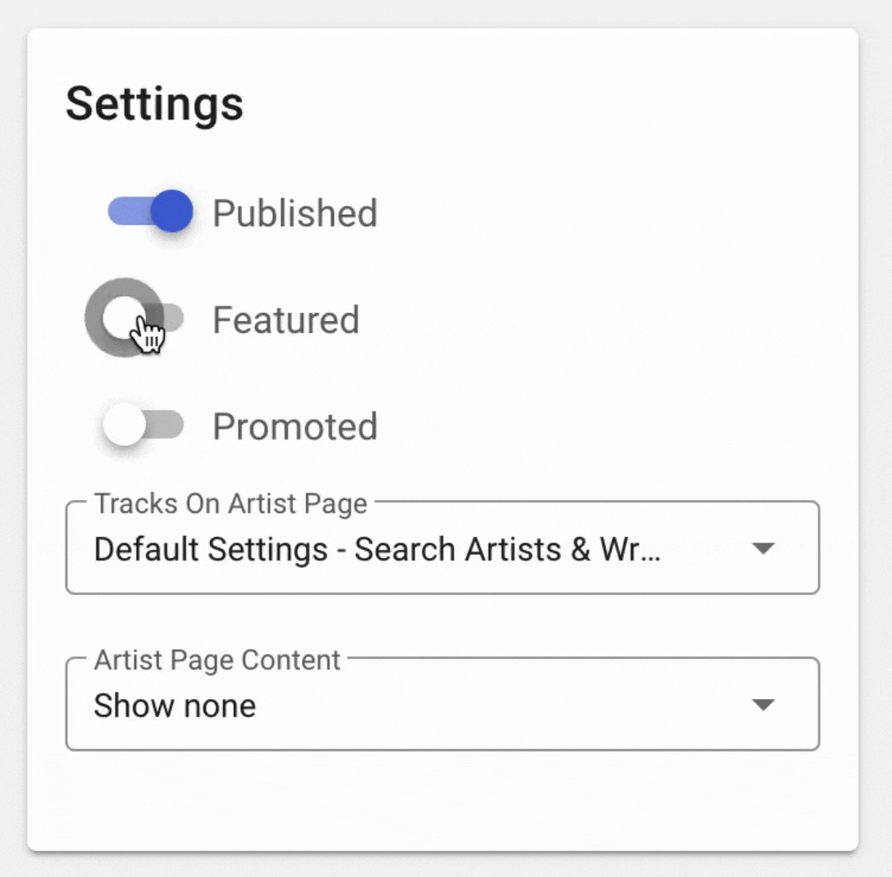
Task: Click empty space below Artist Page Content field
Action: click(443, 799)
